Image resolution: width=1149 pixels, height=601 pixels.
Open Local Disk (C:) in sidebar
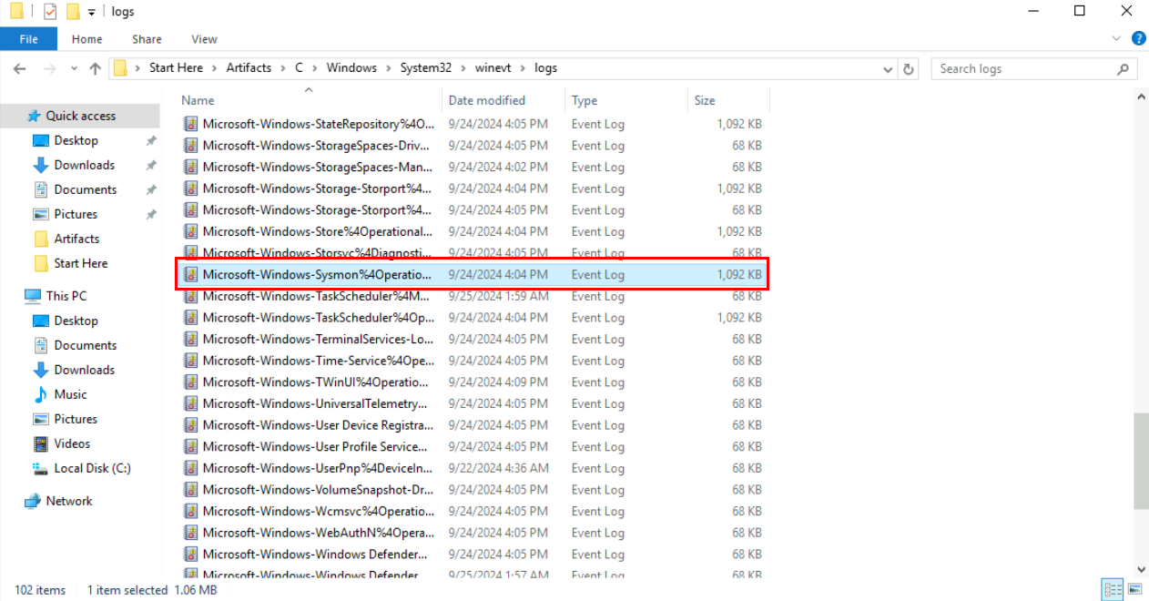(x=92, y=468)
